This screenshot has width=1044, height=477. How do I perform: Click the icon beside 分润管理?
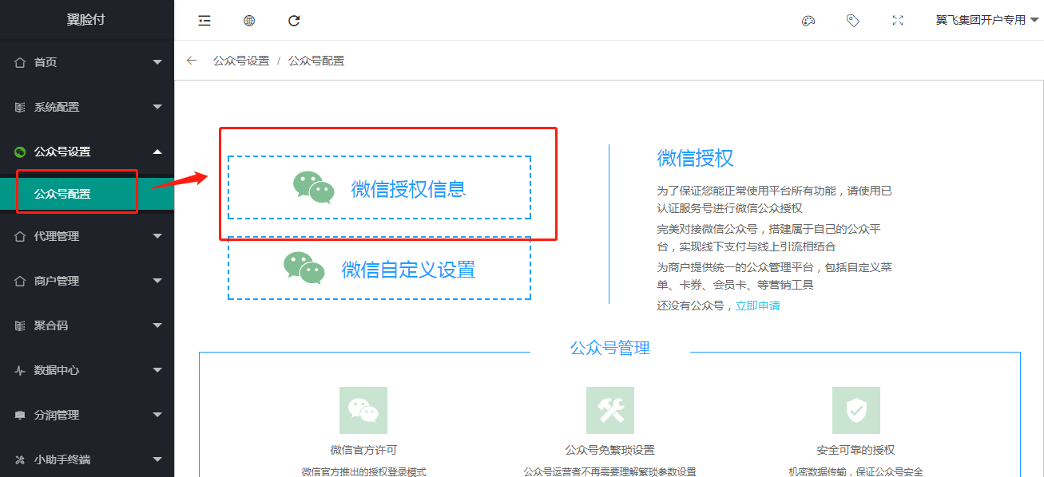tap(20, 415)
